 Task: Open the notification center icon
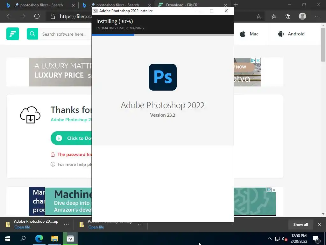coord(316,239)
